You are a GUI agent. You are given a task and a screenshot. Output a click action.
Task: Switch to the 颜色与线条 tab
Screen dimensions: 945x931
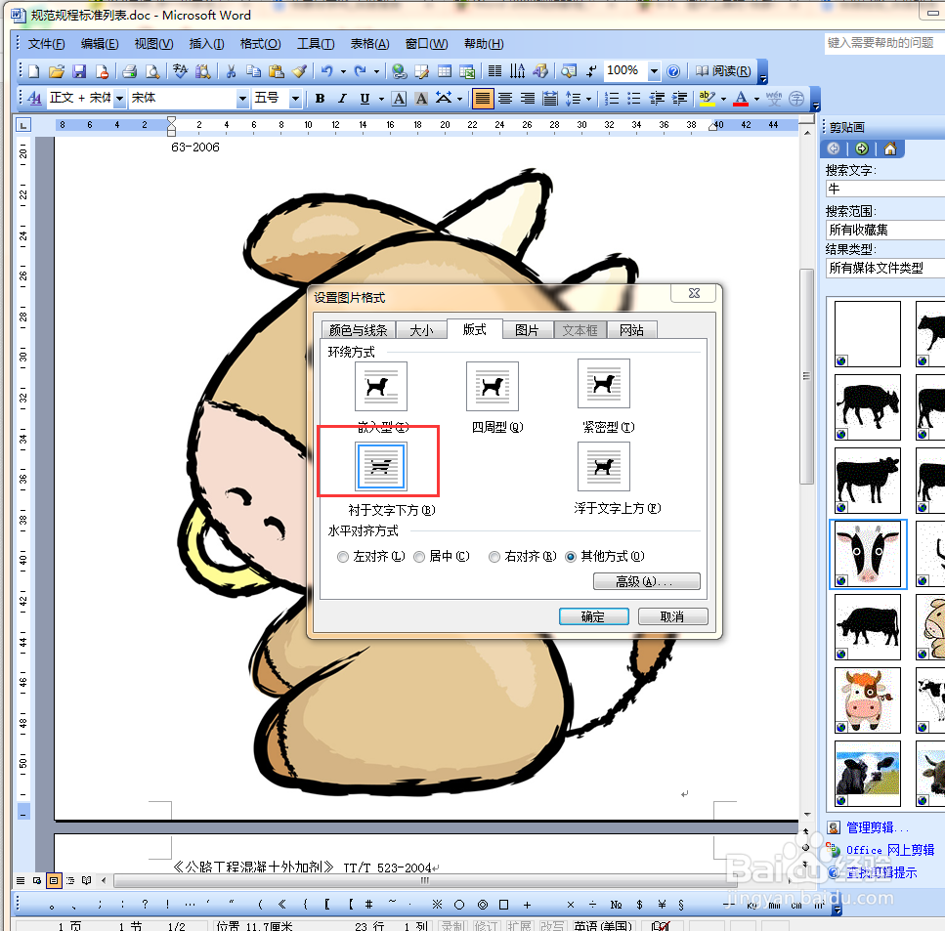point(358,330)
